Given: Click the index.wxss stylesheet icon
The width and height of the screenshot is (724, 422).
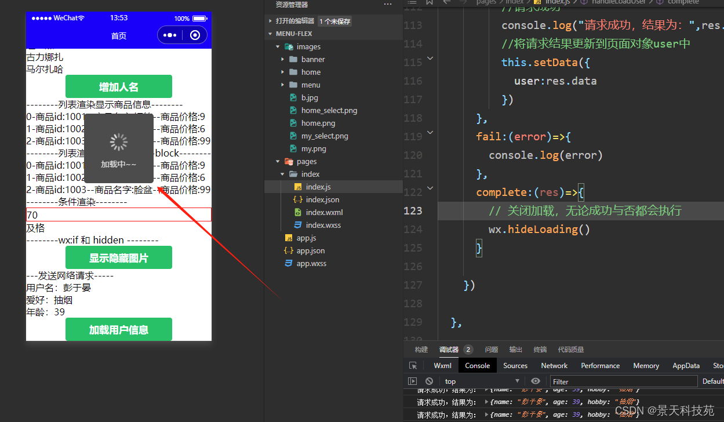Looking at the screenshot, I should coord(298,225).
